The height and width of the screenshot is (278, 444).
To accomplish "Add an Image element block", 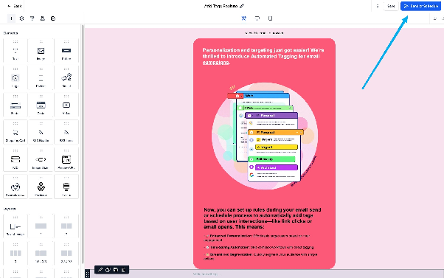I will (41, 50).
